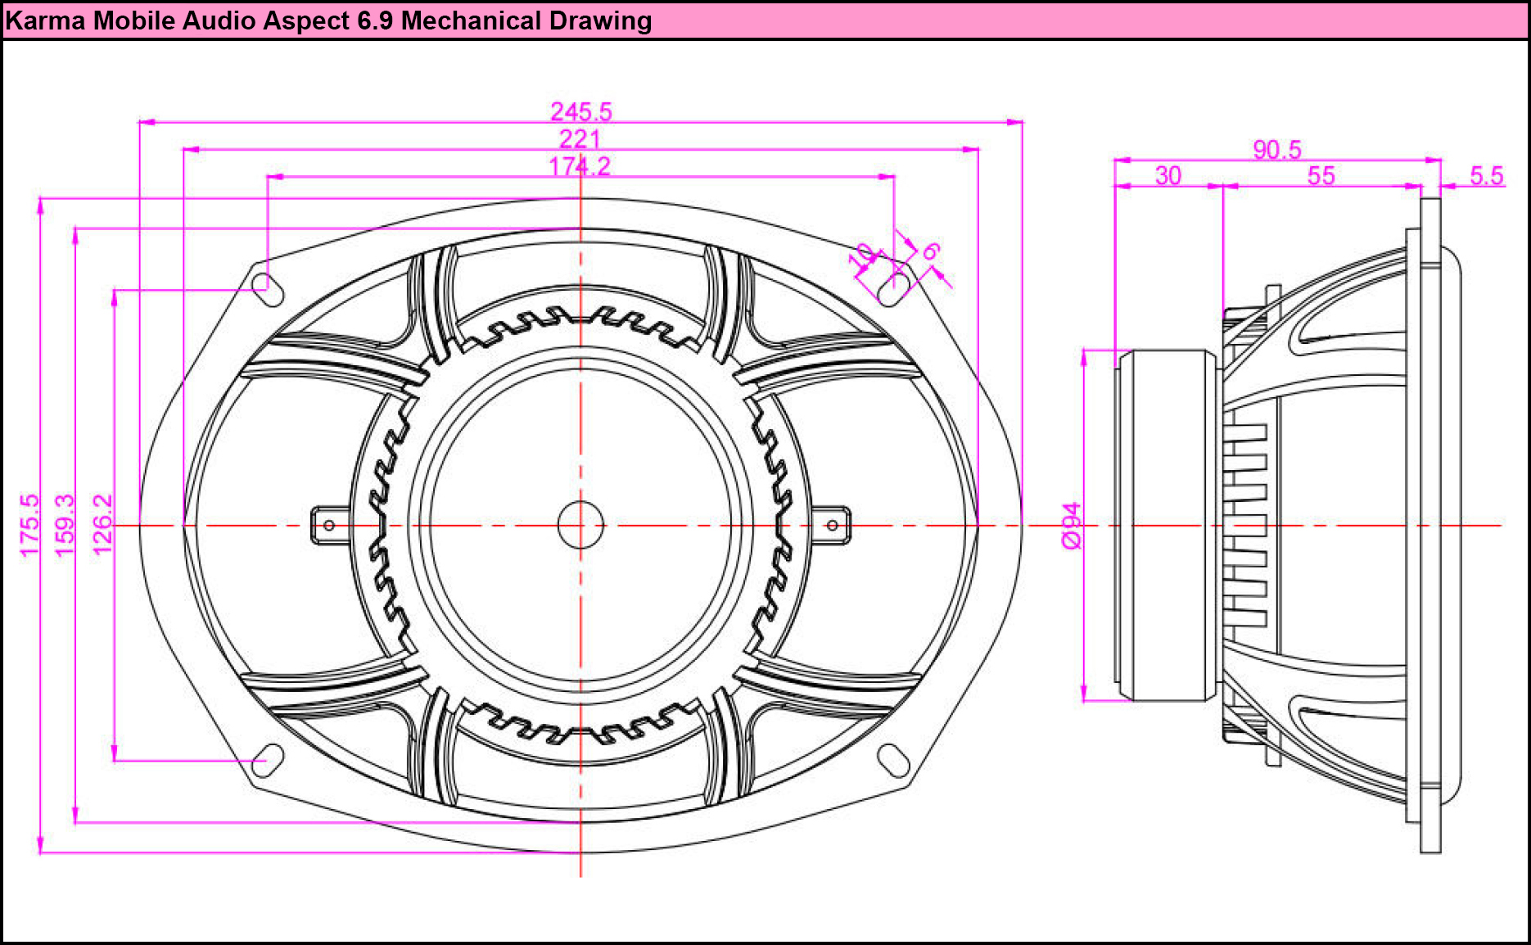The height and width of the screenshot is (945, 1531).
Task: Select the "30" magnet depth dimension
Action: pyautogui.click(x=1168, y=175)
